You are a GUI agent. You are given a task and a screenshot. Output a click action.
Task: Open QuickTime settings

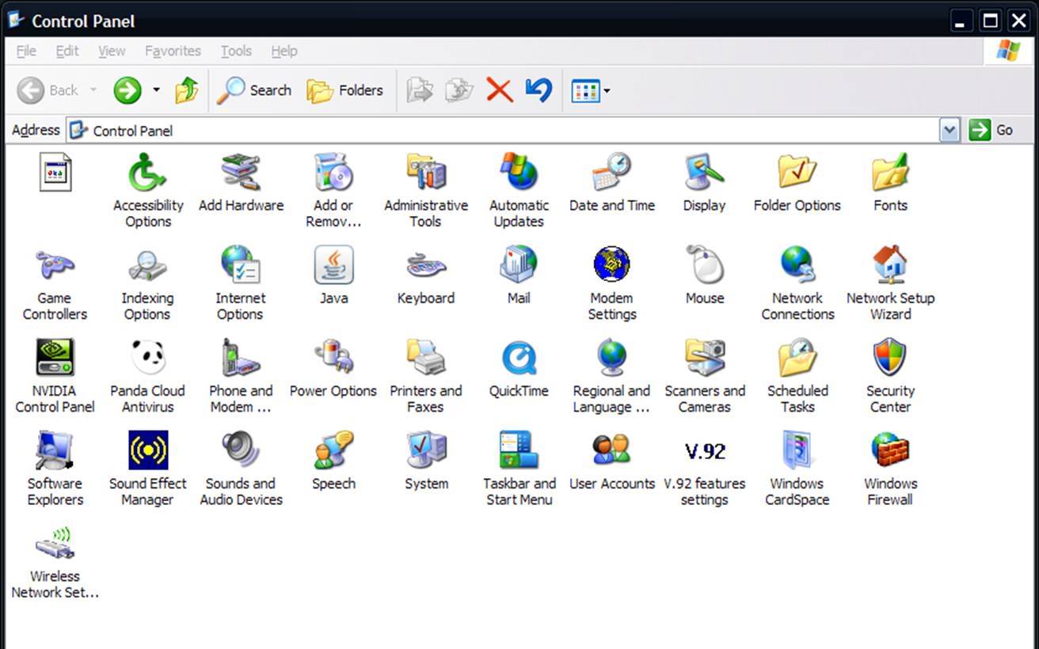pyautogui.click(x=519, y=358)
